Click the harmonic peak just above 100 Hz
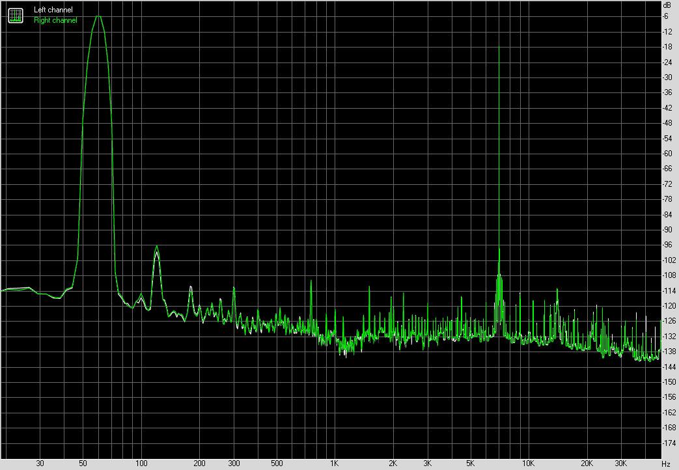The image size is (679, 470). [156, 247]
